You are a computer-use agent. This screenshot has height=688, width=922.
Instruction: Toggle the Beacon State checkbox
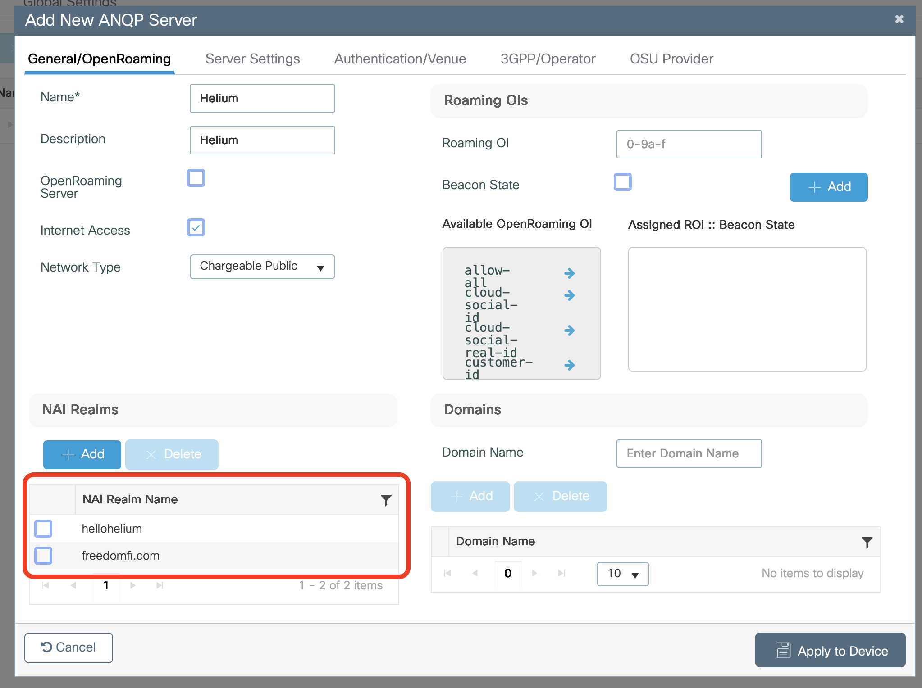coord(622,182)
